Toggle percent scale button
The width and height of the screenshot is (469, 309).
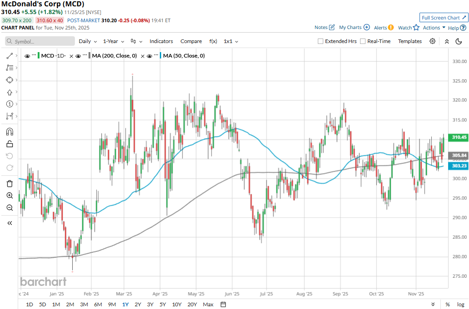click(448, 304)
